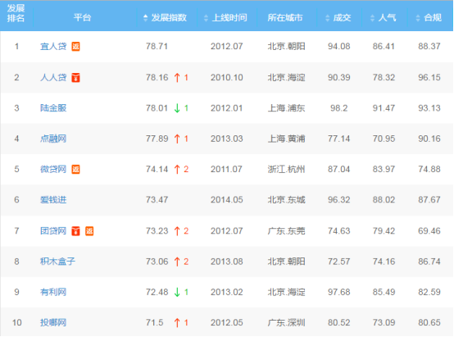Click green down arrow in 有利网 row

click(x=177, y=292)
